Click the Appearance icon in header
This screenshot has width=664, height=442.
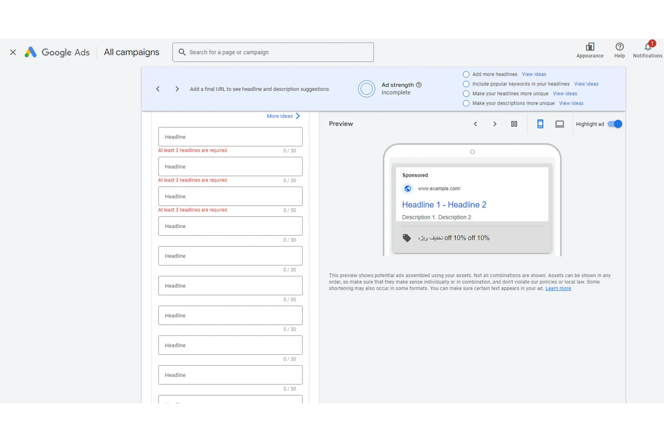point(589,47)
